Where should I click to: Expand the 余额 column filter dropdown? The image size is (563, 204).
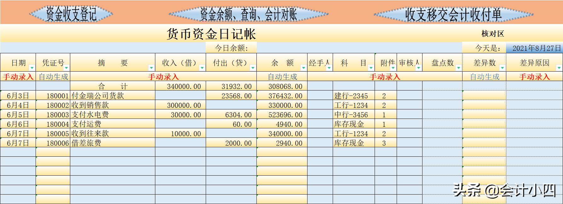[303, 67]
